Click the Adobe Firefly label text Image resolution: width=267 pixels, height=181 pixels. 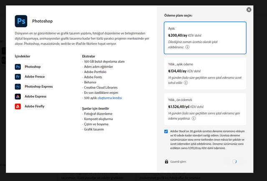35,106
